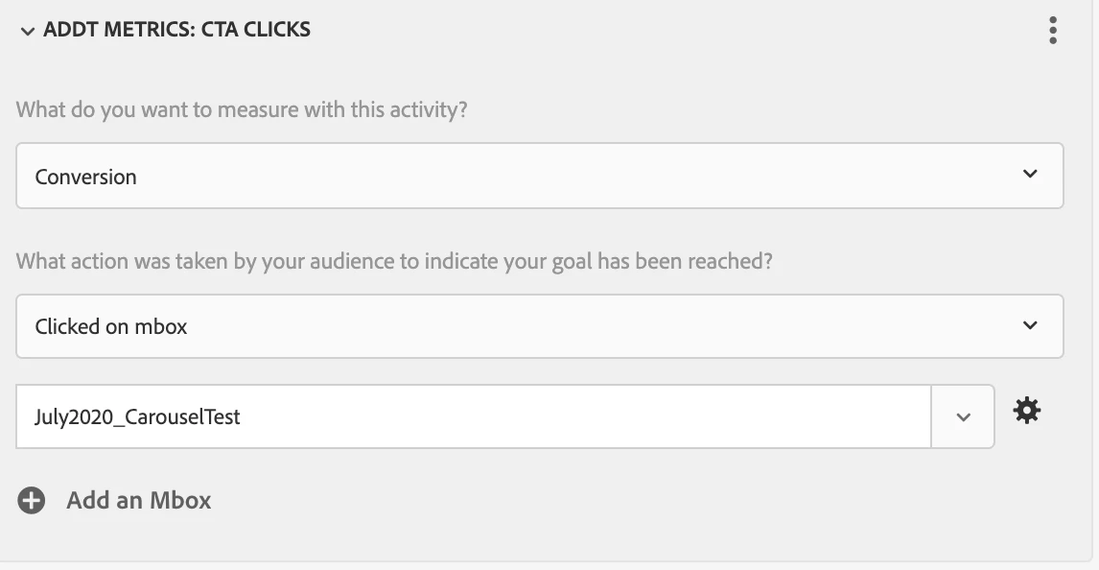
Task: Click the "ADDT METRICS: CTA CLICKS" heading
Action: tap(176, 30)
